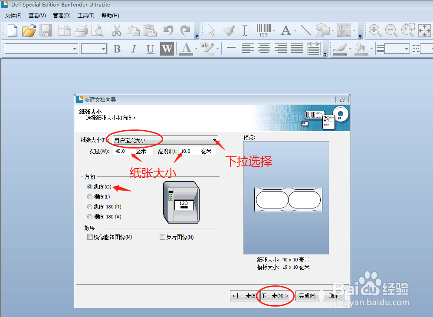This screenshot has height=317, width=433.
Task: Click the 下一步(N) > next button
Action: (x=275, y=296)
